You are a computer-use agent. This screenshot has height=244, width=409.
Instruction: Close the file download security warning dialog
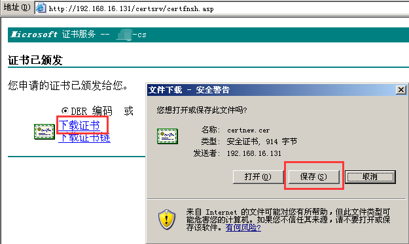coord(401,90)
